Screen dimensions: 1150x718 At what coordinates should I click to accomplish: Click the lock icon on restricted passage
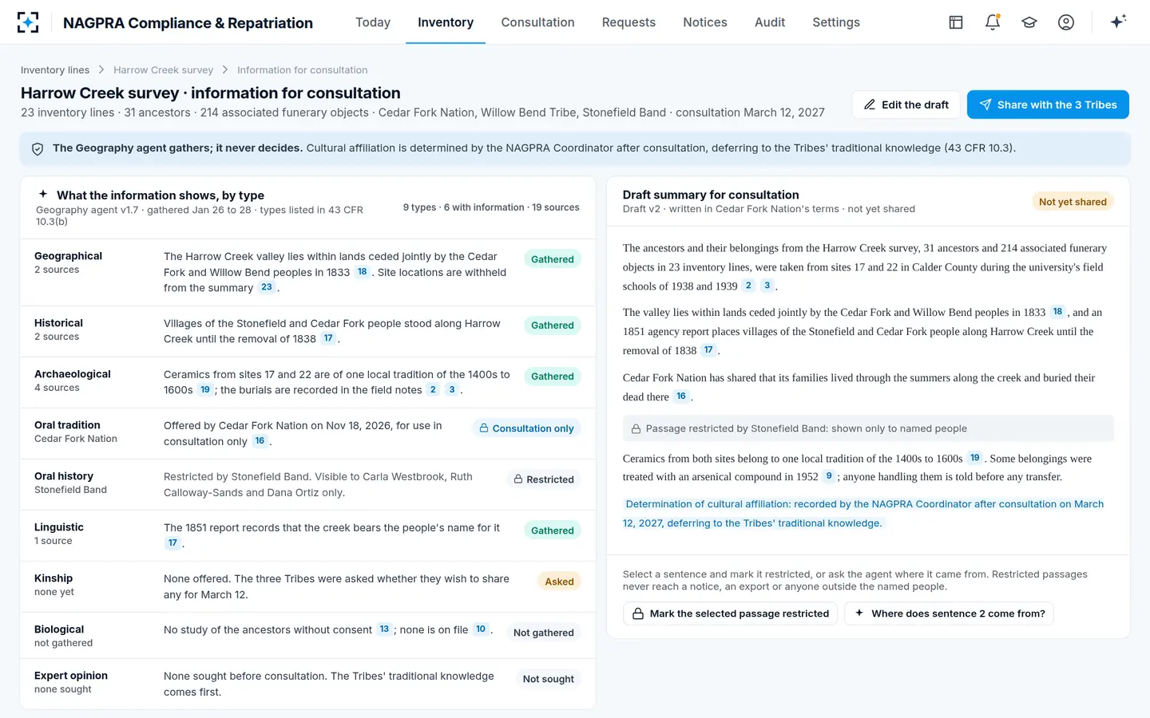point(636,428)
